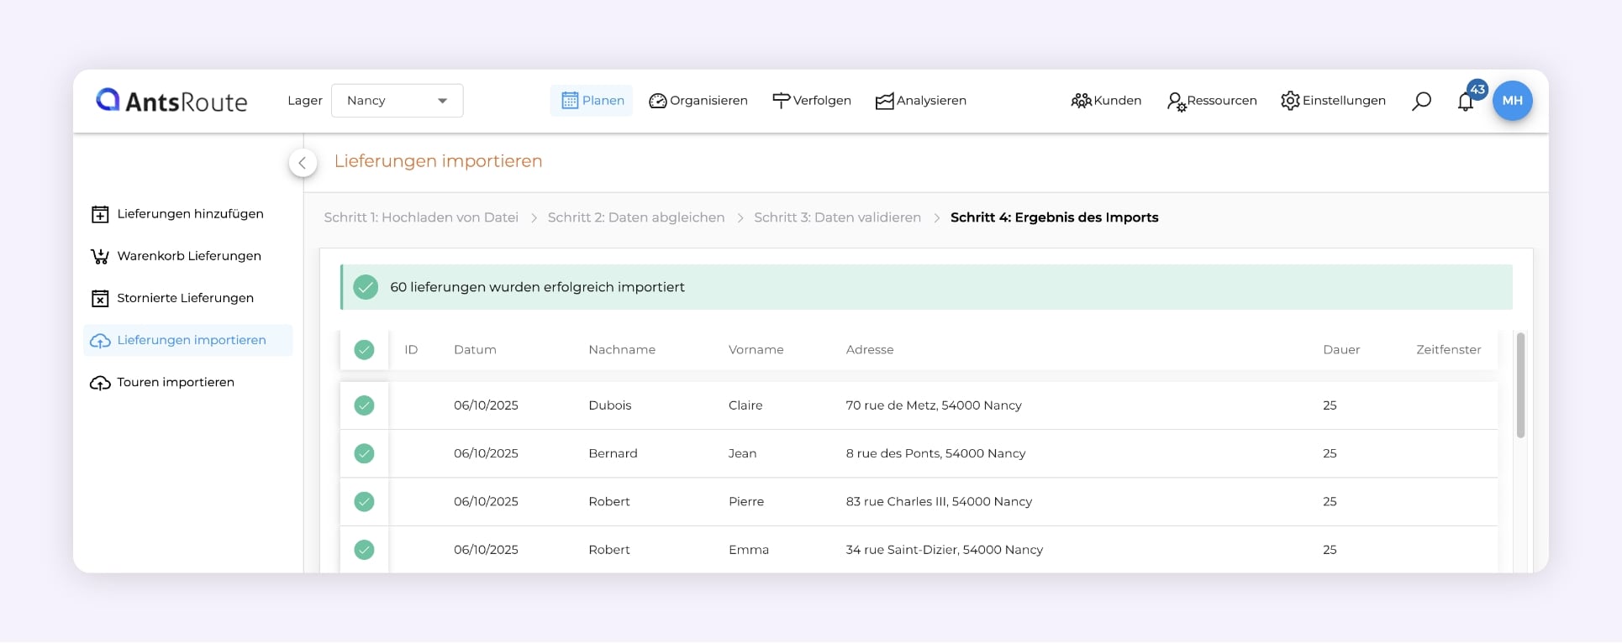1622x643 pixels.
Task: Click the AntsRoute logo
Action: (x=171, y=101)
